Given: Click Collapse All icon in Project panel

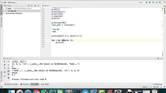Looking at the screenshot, I should tap(32, 6).
